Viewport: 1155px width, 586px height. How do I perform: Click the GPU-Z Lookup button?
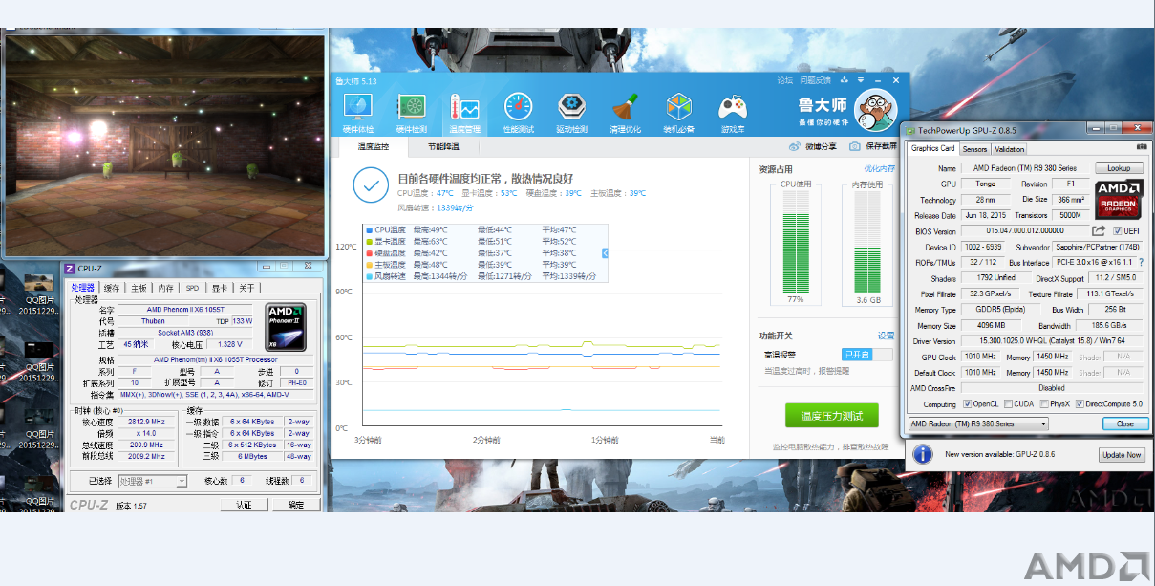coord(1119,168)
